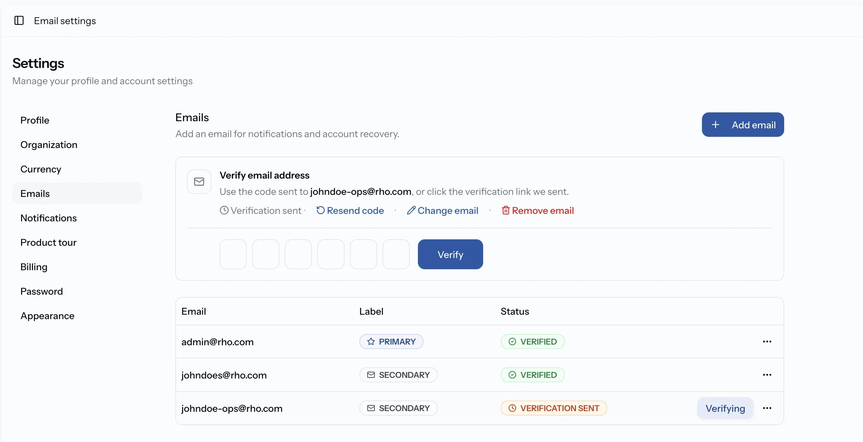Select the Emails sidebar item
Image resolution: width=863 pixels, height=442 pixels.
pos(77,194)
